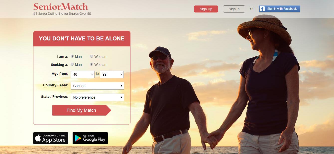The height and width of the screenshot is (154, 334).
Task: Click the '#1 Senior Dating Site' tagline text
Action: [x=62, y=14]
